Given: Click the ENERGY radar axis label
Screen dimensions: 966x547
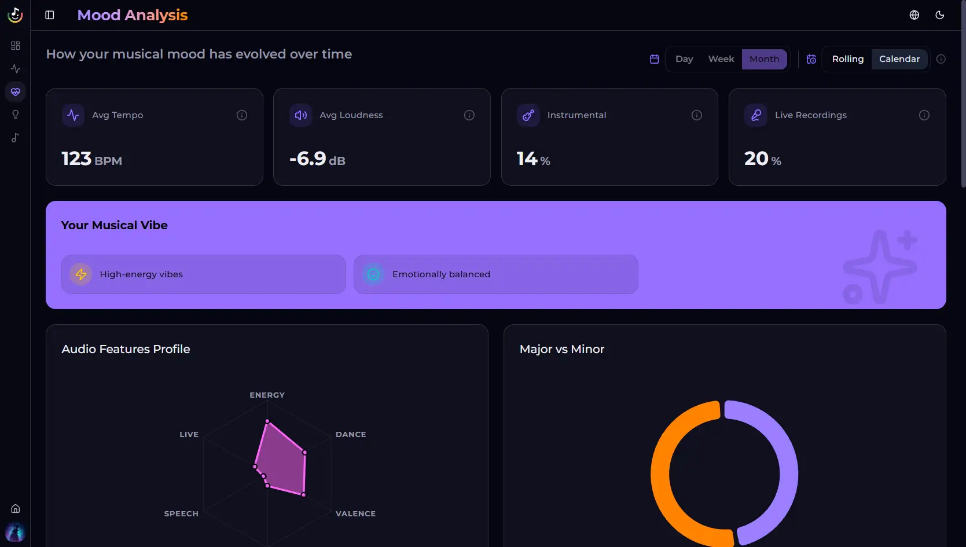Looking at the screenshot, I should [x=267, y=395].
